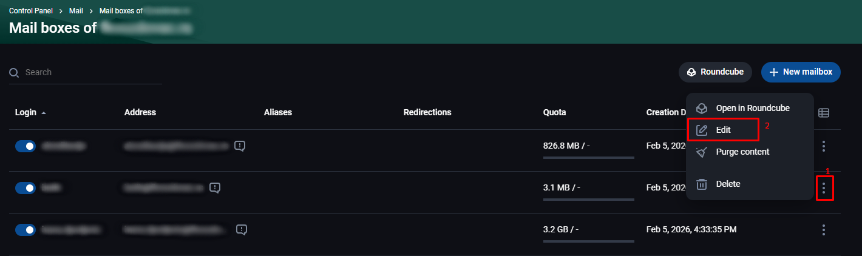Click the table column settings icon
This screenshot has width=862, height=256.
pyautogui.click(x=824, y=113)
